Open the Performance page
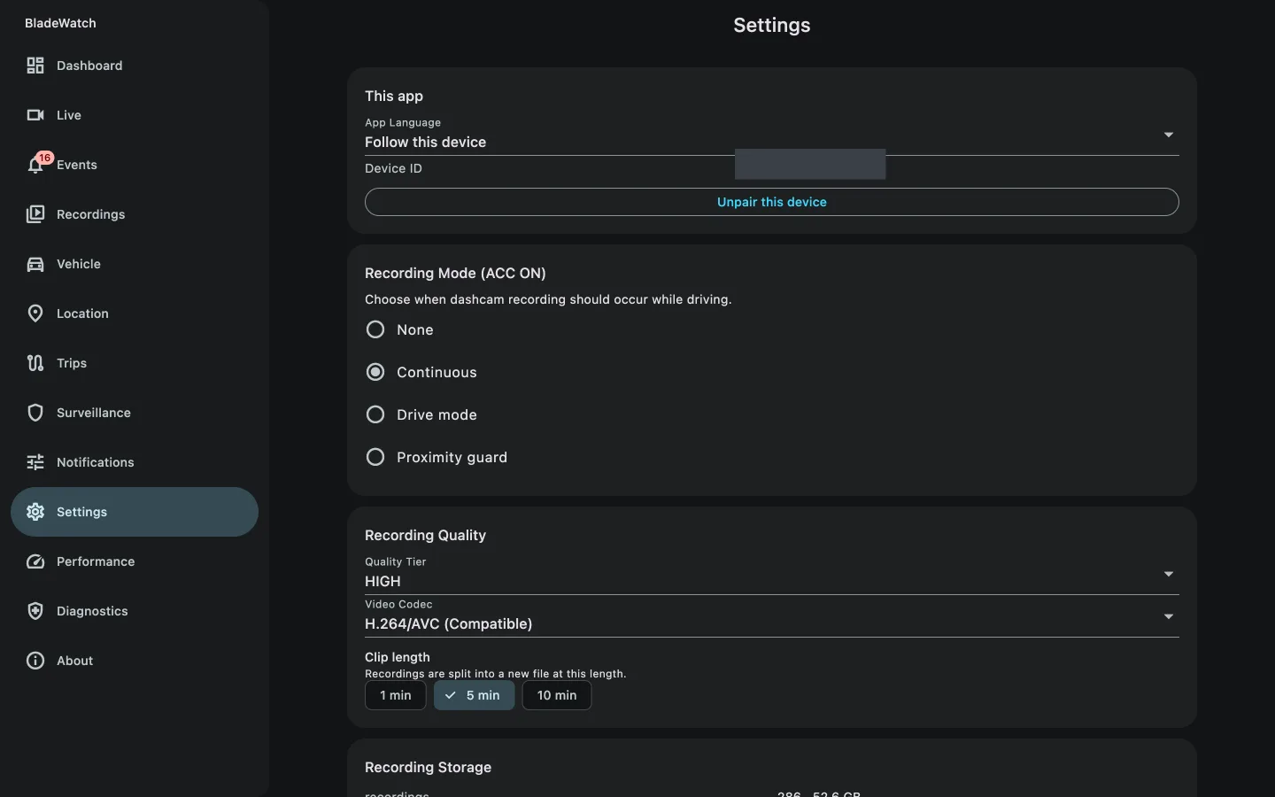1275x797 pixels. [x=135, y=561]
